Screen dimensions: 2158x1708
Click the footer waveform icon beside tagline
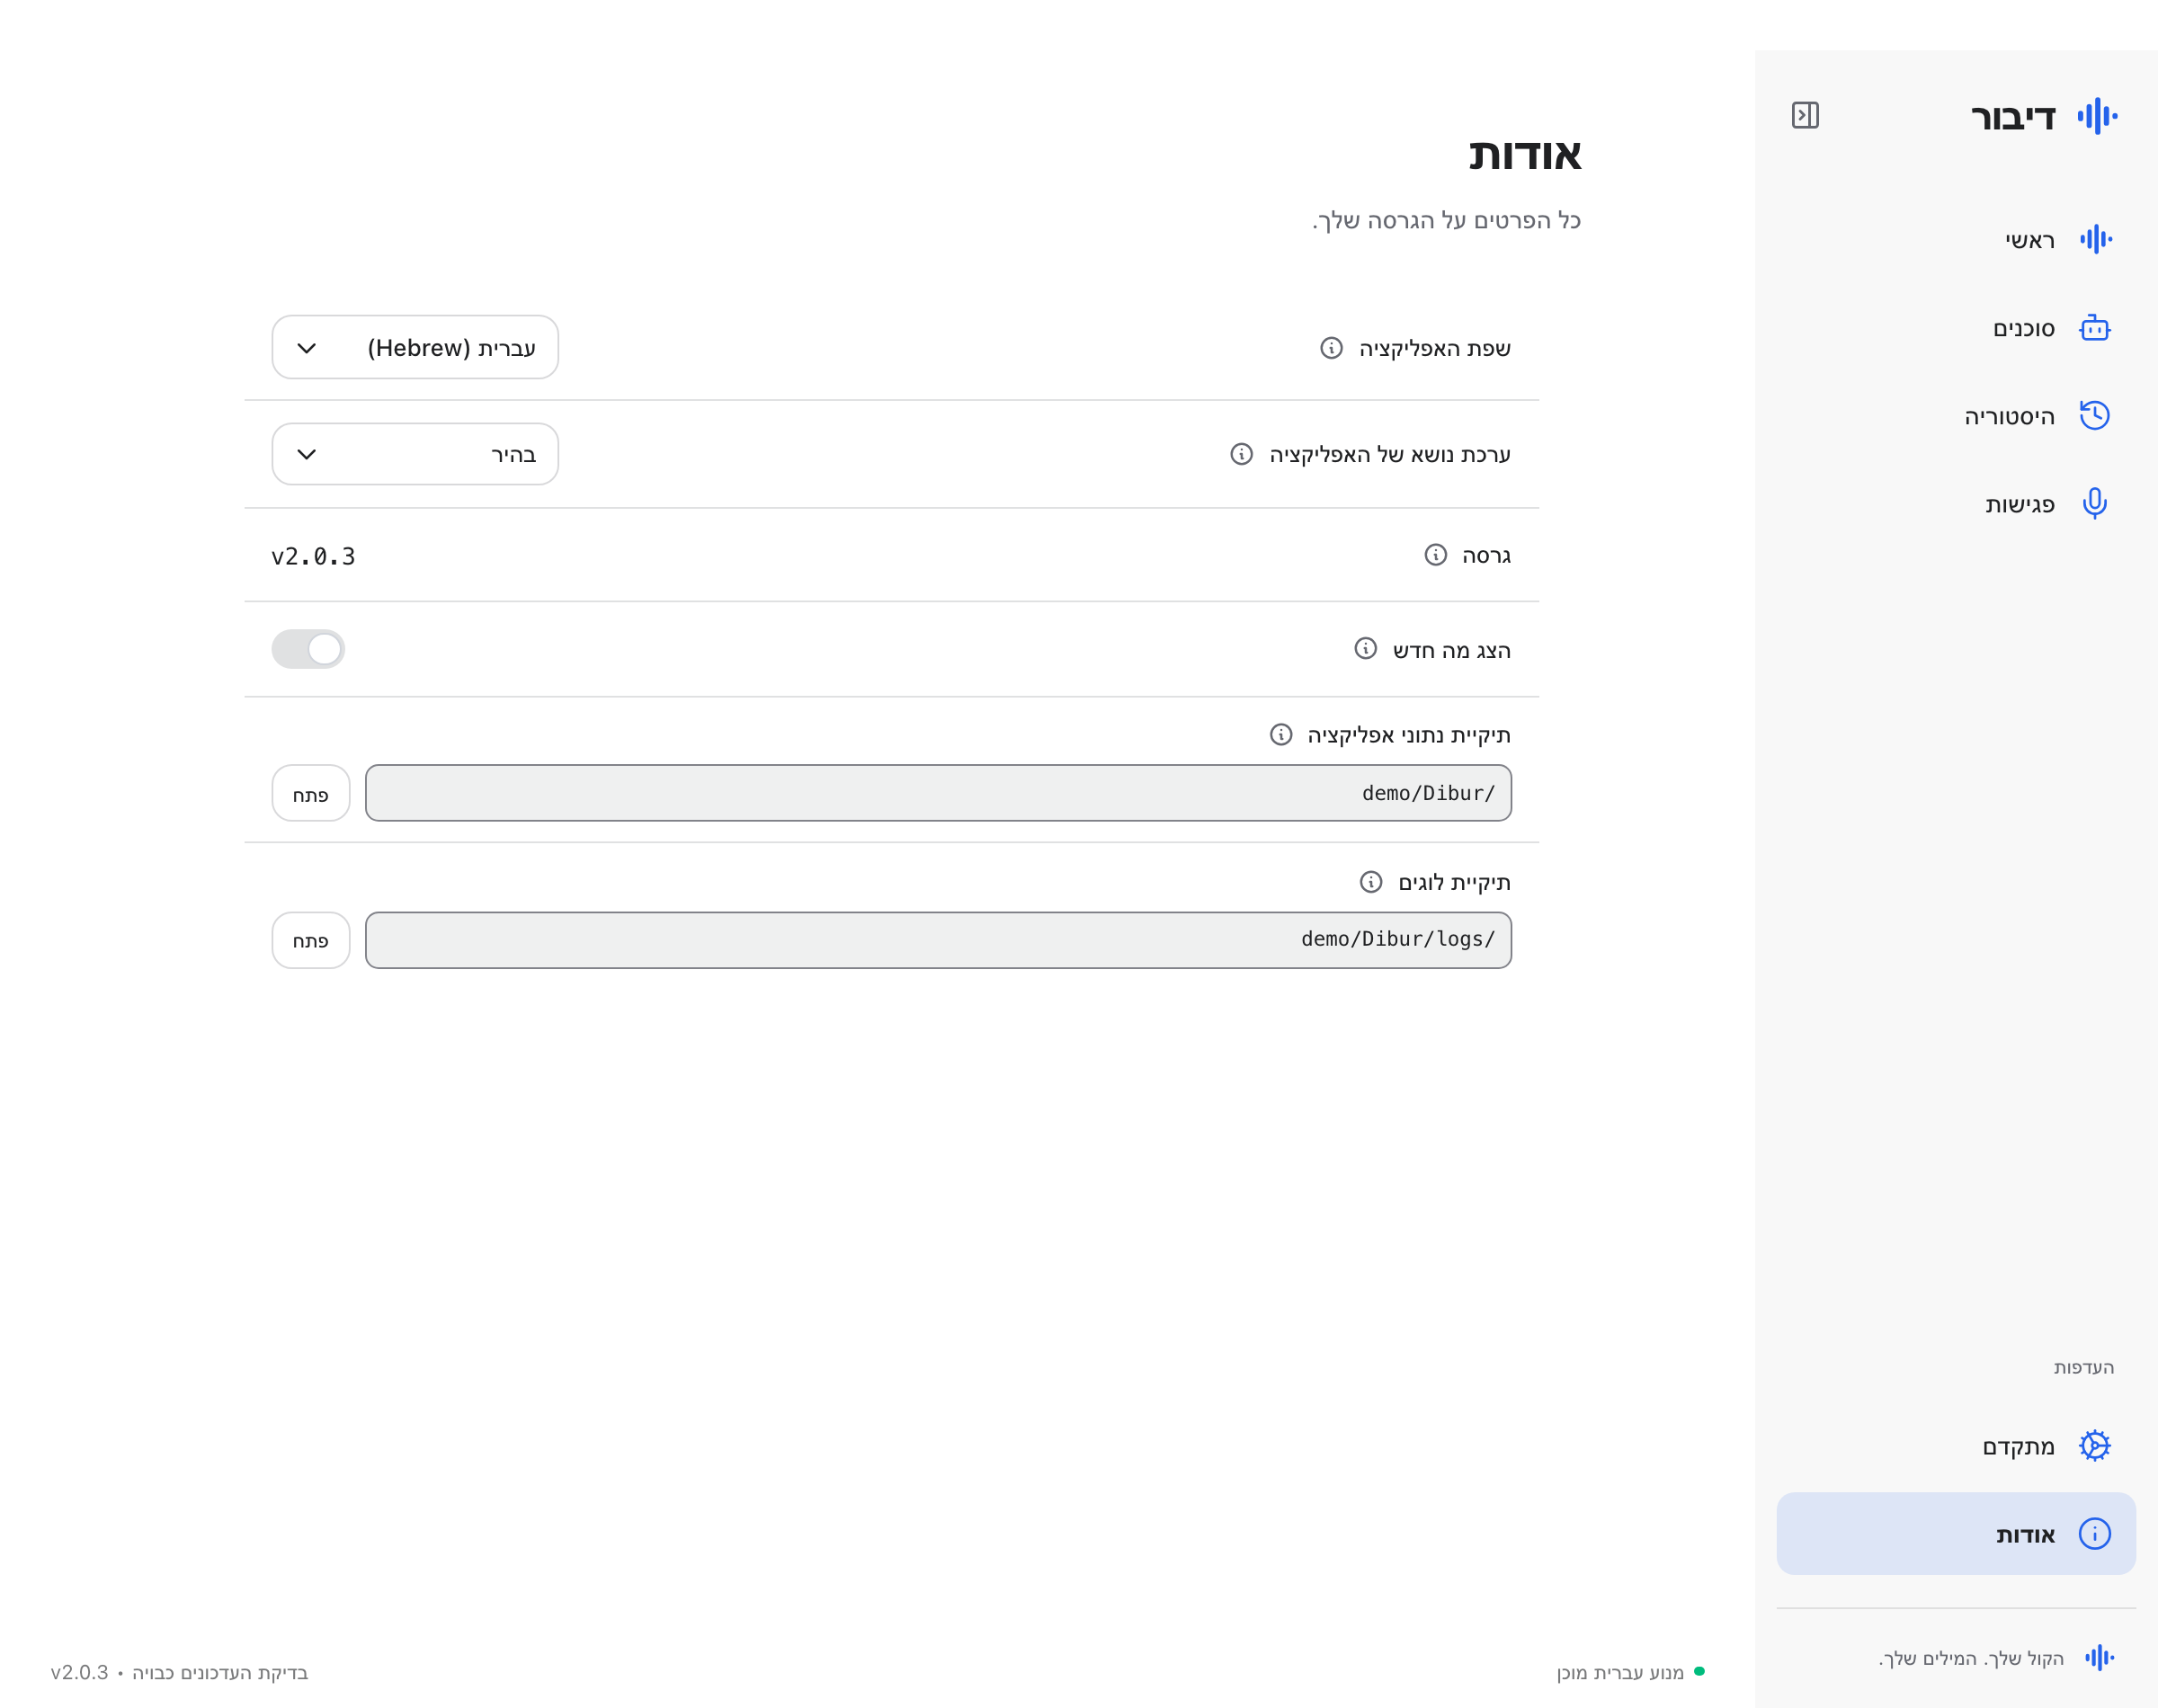point(2099,1657)
